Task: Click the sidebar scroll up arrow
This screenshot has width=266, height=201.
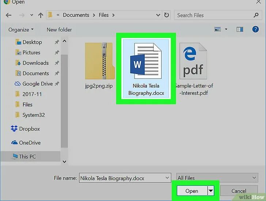Action: 64,41
